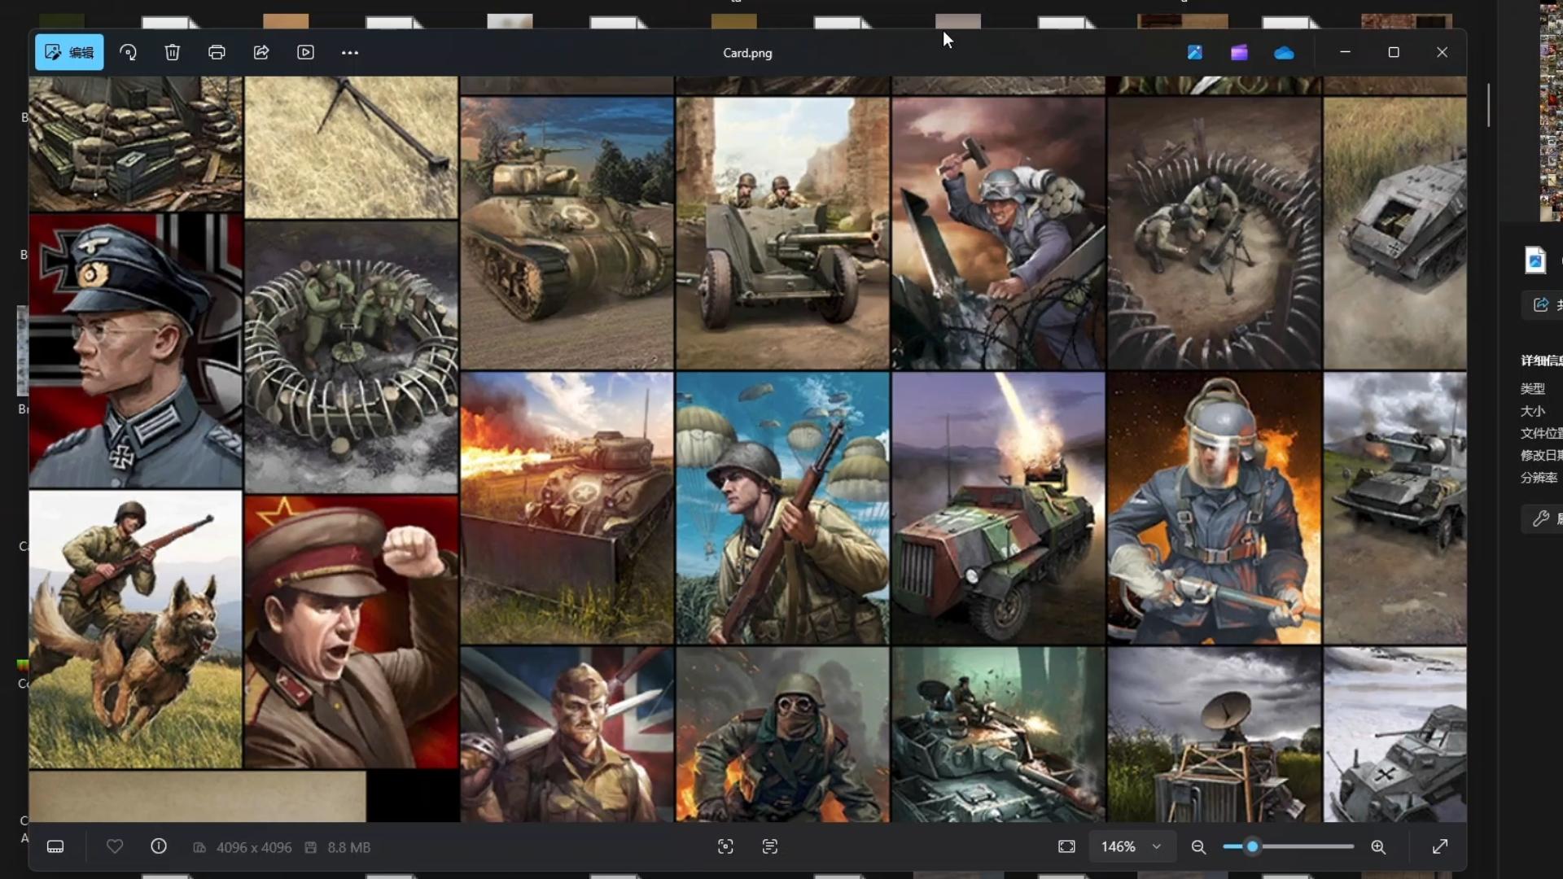Toggle the file info panel icon
The width and height of the screenshot is (1563, 879).
pos(159,846)
